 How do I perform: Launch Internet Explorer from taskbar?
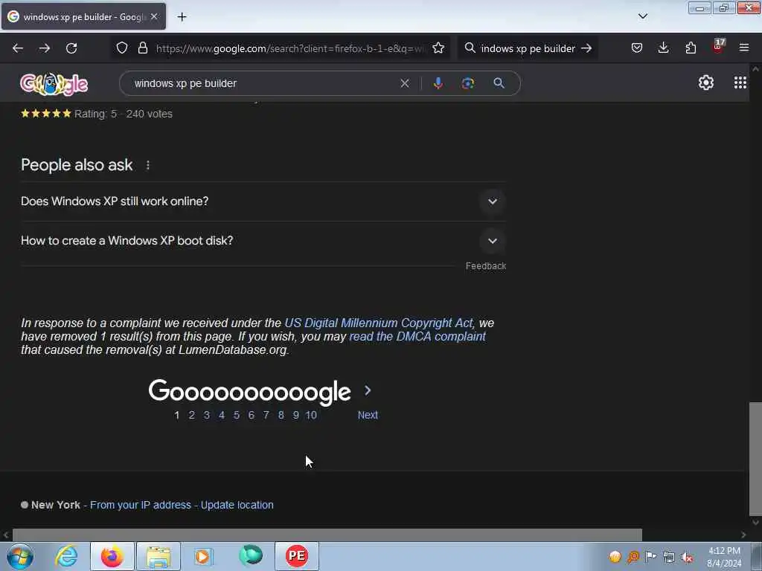point(66,556)
